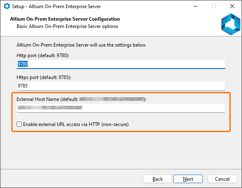Click the 'Setup - Altium On-Prem Enterprise Server' title
Image resolution: width=242 pixels, height=188 pixels.
pos(56,6)
